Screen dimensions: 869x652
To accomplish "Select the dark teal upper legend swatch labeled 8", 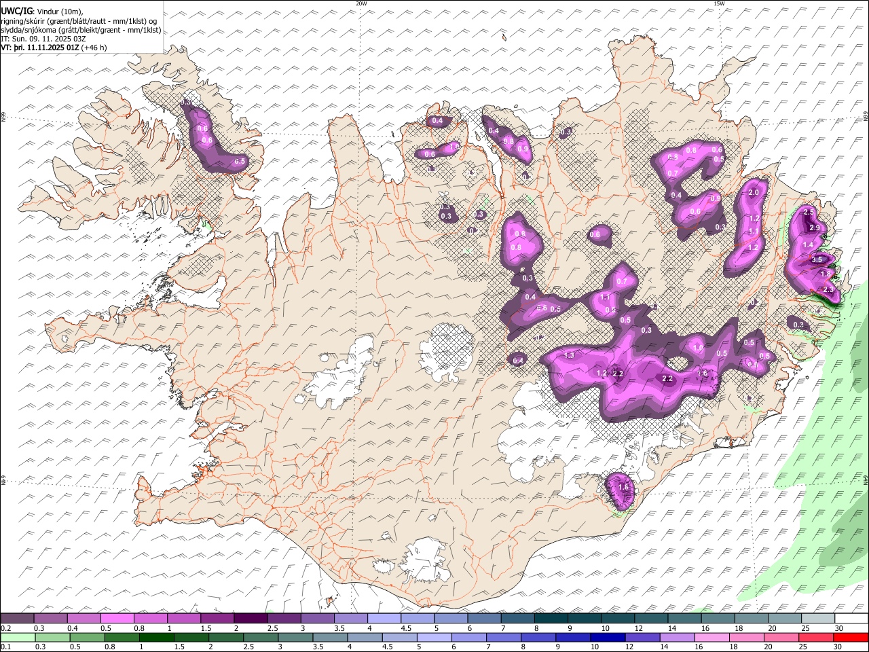I will (x=551, y=619).
